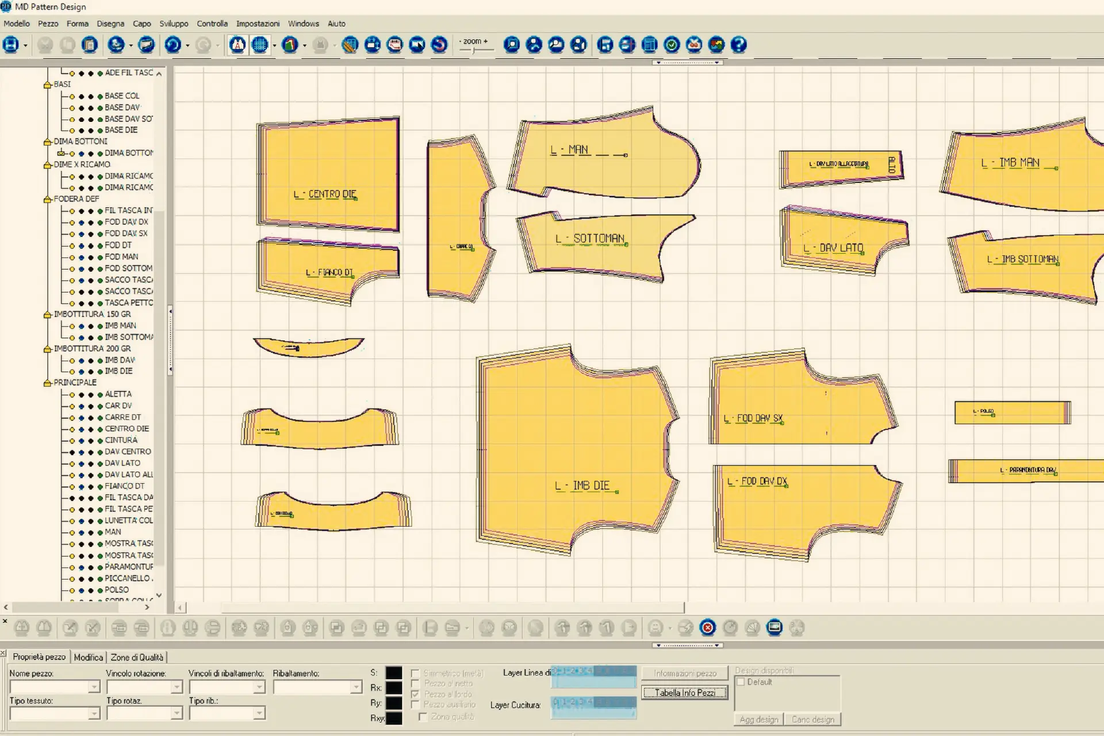
Task: Click the Save disk icon in toolbar
Action: (x=11, y=45)
